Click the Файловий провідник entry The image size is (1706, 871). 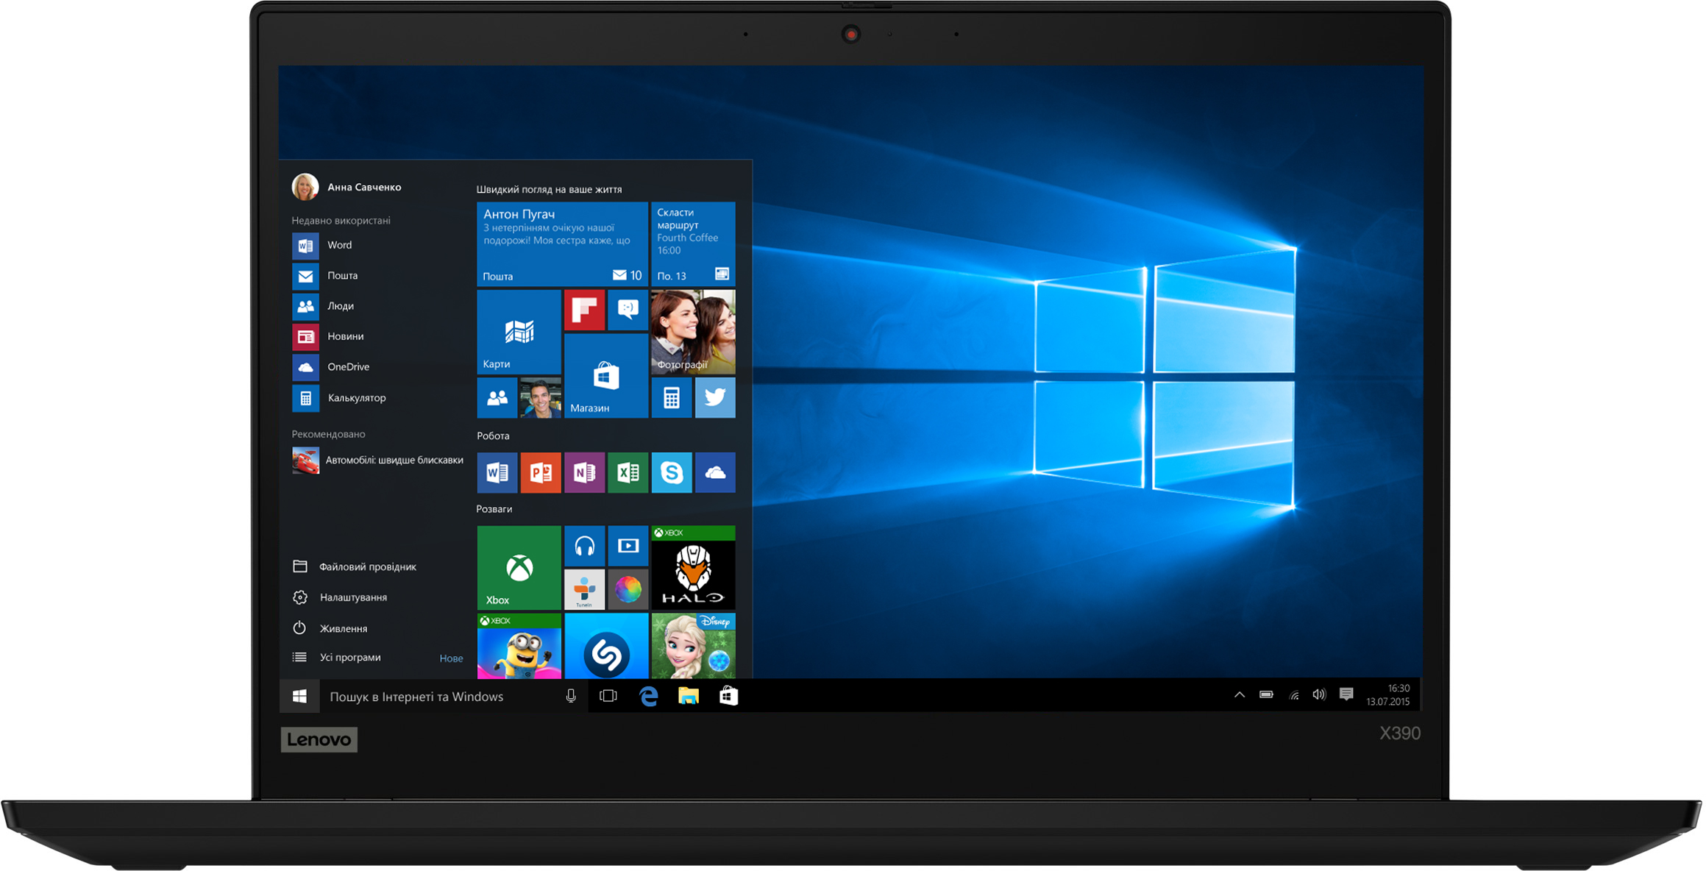point(367,566)
